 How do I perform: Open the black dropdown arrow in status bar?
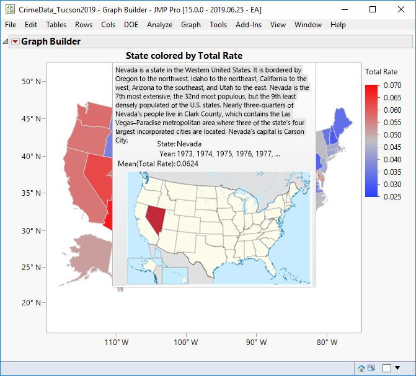click(397, 368)
